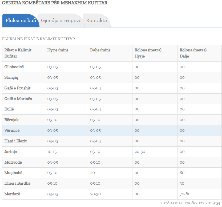Screen dimensions: 222x207
Task: Click Qafë e Prushit in the table
Action: tap(18, 88)
